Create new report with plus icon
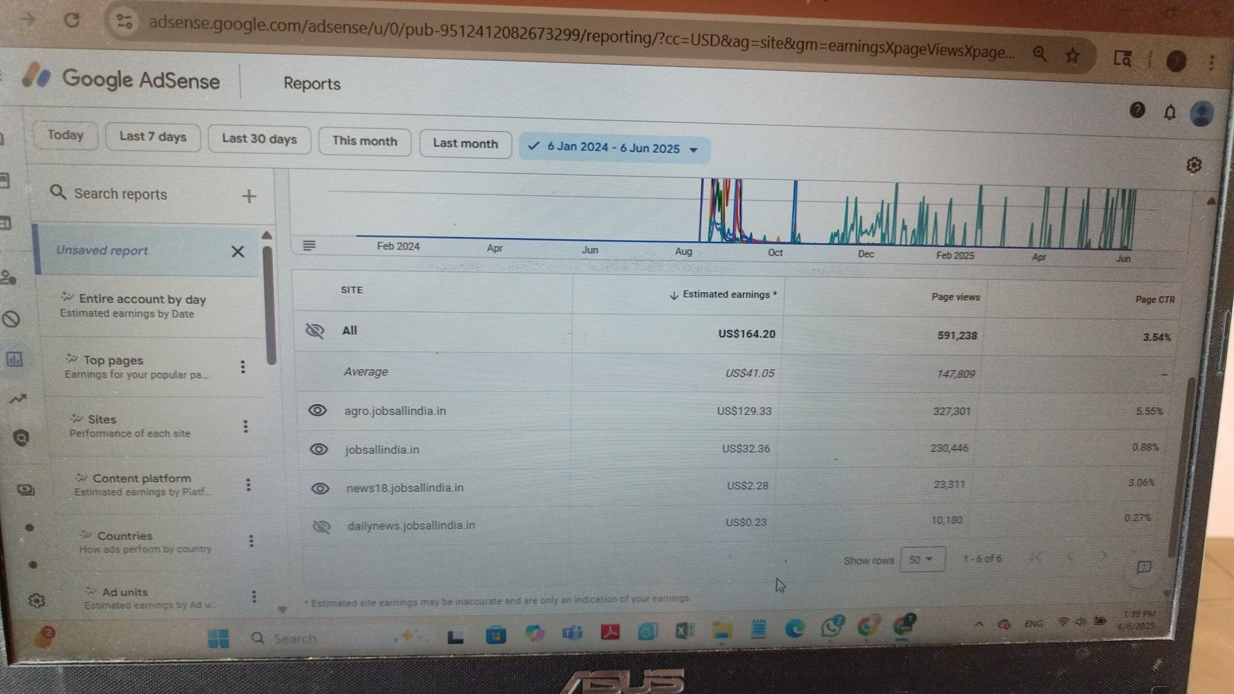This screenshot has width=1234, height=694. [x=249, y=196]
